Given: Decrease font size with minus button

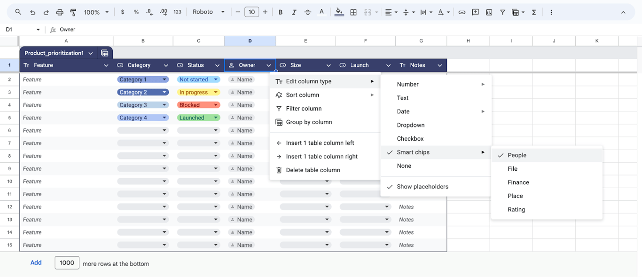Looking at the screenshot, I should (238, 12).
